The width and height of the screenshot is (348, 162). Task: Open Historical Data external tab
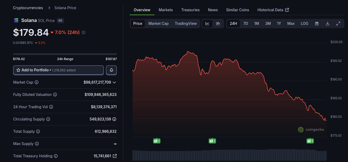273,10
